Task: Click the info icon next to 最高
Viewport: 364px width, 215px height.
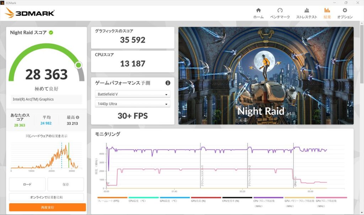Action: click(77, 117)
